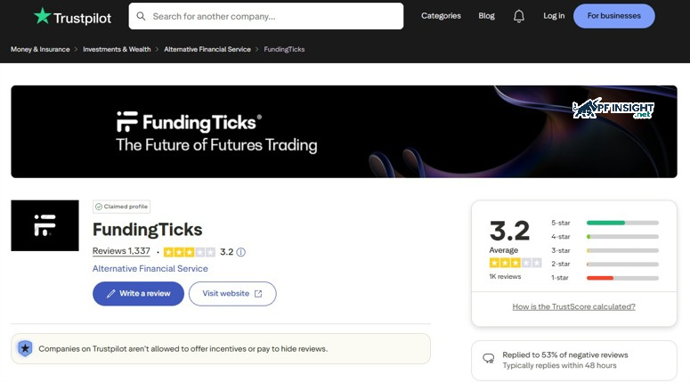Click the Trustpilot star logo
690x383 pixels.
click(42, 16)
